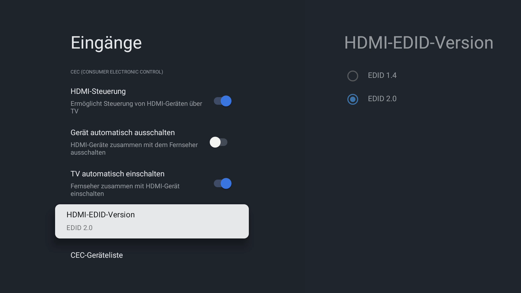The width and height of the screenshot is (521, 293).
Task: Click the EDID 2.0 value under HDMI-EDID-Version row
Action: click(x=80, y=228)
